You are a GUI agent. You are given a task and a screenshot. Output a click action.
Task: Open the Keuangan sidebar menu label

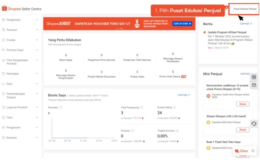click(13, 74)
